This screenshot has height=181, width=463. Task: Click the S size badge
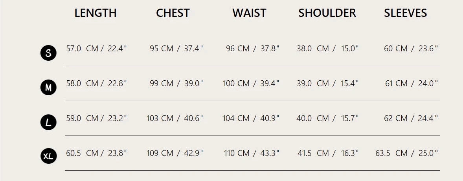(x=48, y=53)
